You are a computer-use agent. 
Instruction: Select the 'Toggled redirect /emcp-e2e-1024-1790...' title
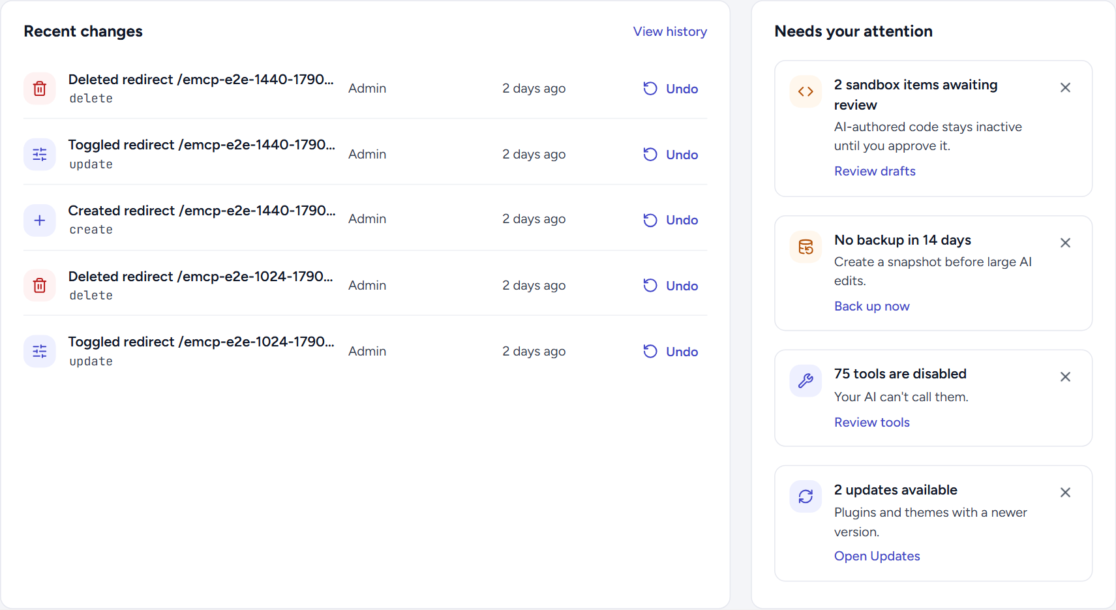(x=201, y=342)
